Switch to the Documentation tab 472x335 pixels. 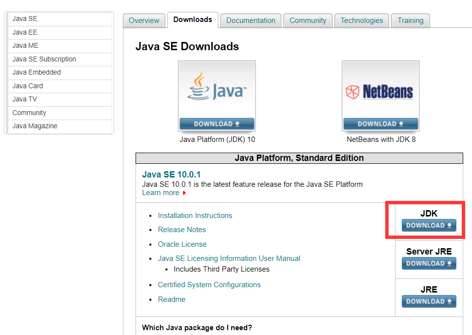pos(251,20)
